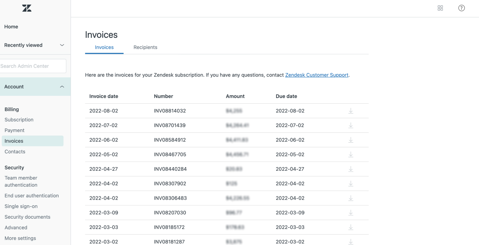Open Single sign-on settings

click(21, 206)
